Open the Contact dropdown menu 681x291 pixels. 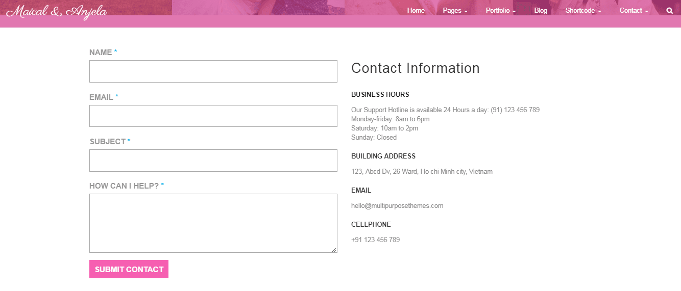pyautogui.click(x=634, y=10)
